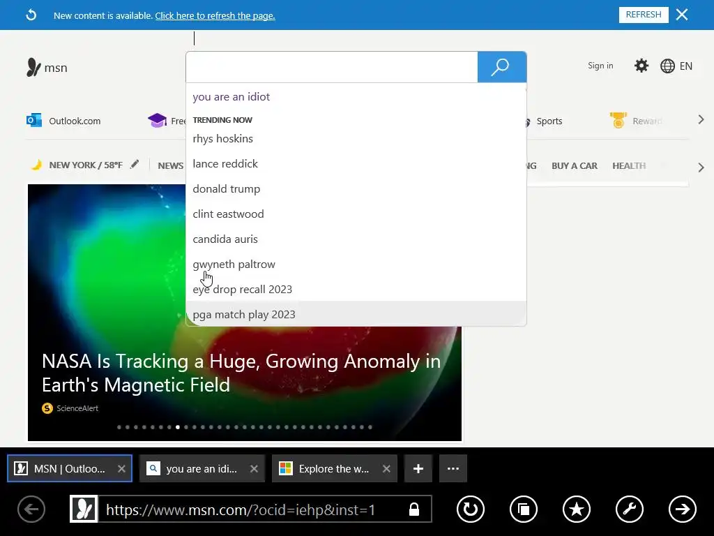714x536 pixels.
Task: Open the BUY A CAR category
Action: 575,166
